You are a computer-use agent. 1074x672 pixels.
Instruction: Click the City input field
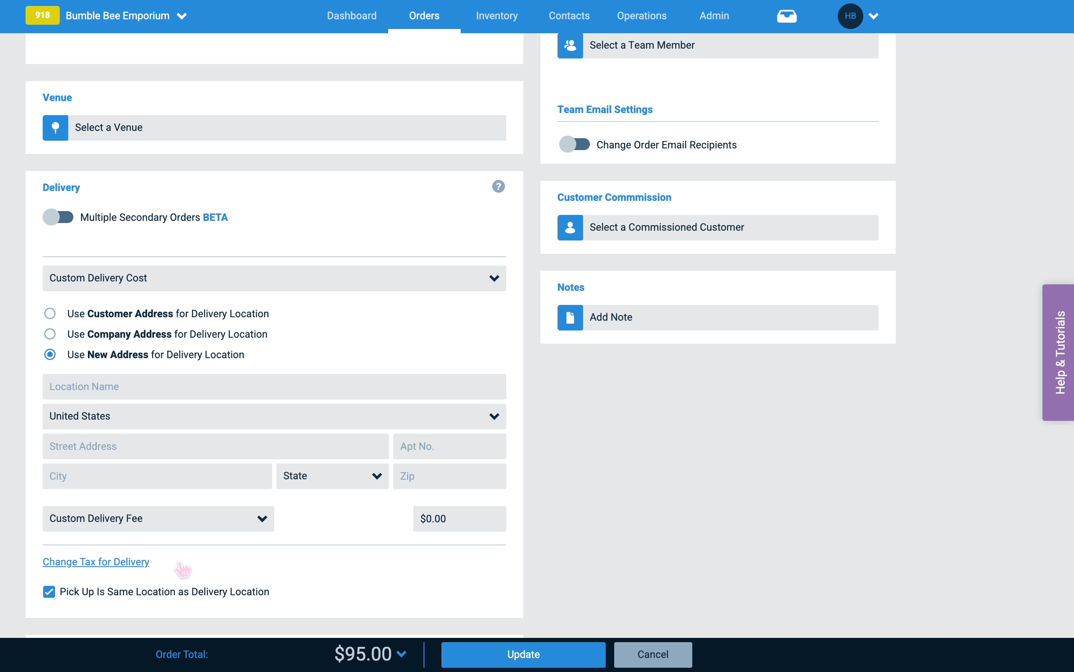157,476
